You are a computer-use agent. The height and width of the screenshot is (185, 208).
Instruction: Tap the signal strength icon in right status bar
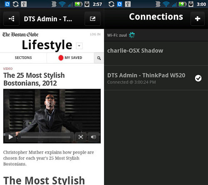[x=174, y=5]
